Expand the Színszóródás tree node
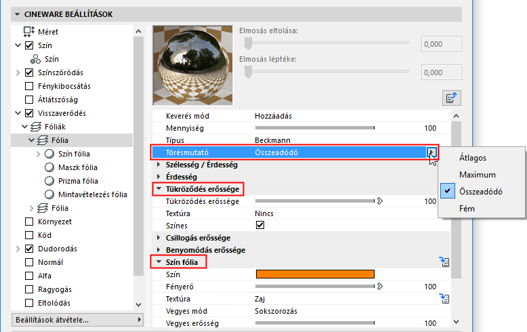Screen dimensions: 527x332 point(18,72)
